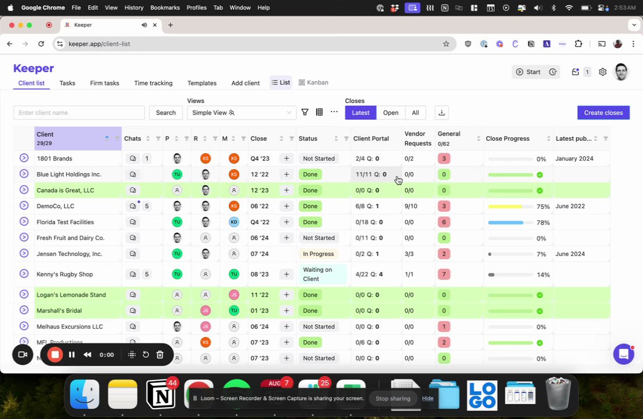Open Firm tasks tab

(105, 83)
